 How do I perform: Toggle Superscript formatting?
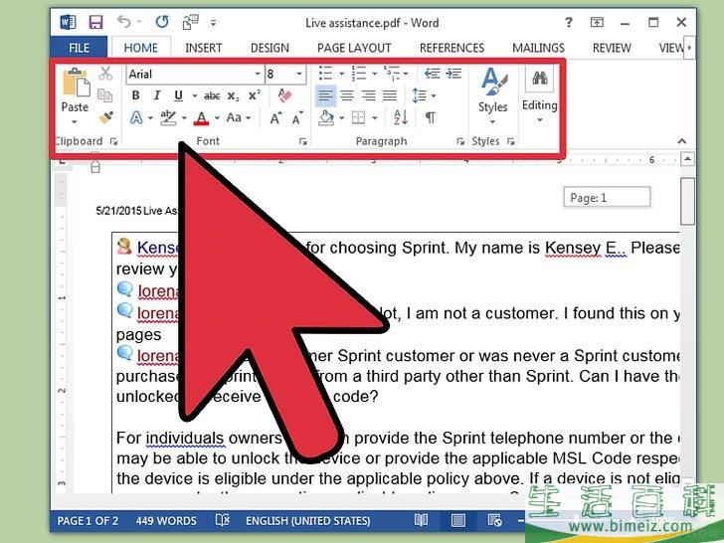pyautogui.click(x=255, y=95)
